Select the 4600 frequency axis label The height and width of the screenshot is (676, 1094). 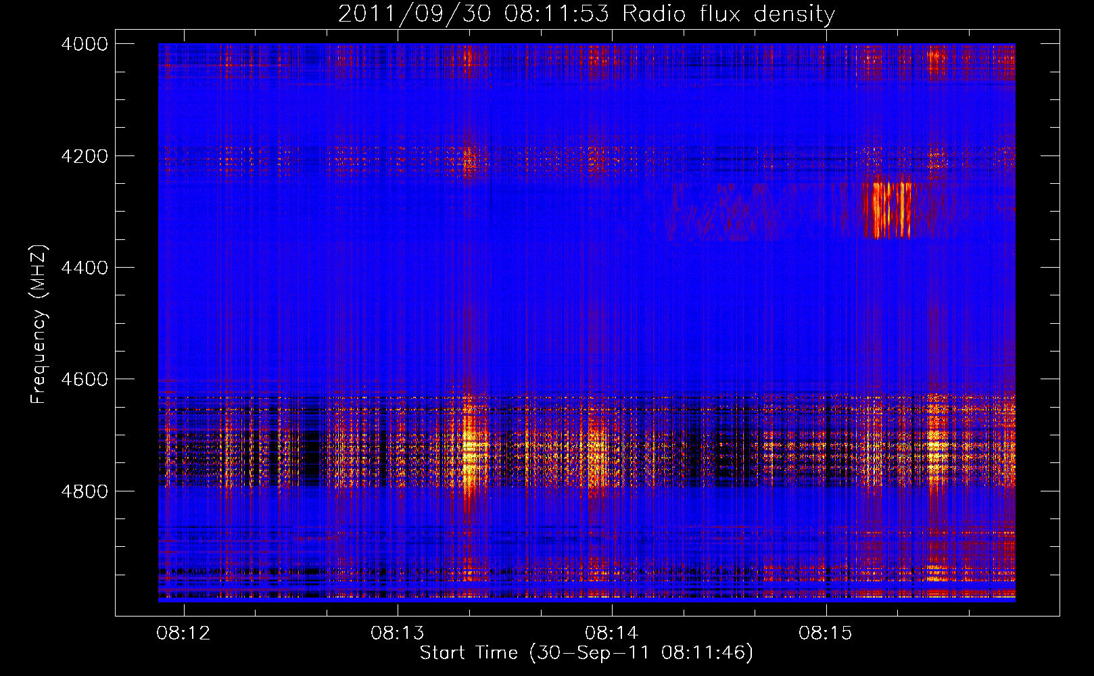pos(84,379)
